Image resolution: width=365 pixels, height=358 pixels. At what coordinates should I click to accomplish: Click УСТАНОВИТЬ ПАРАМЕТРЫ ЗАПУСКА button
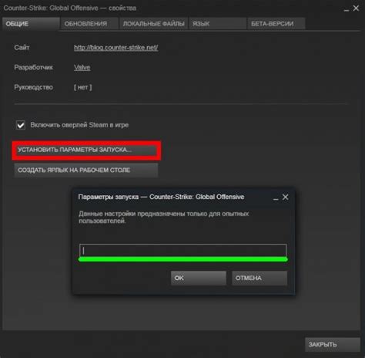pyautogui.click(x=86, y=150)
